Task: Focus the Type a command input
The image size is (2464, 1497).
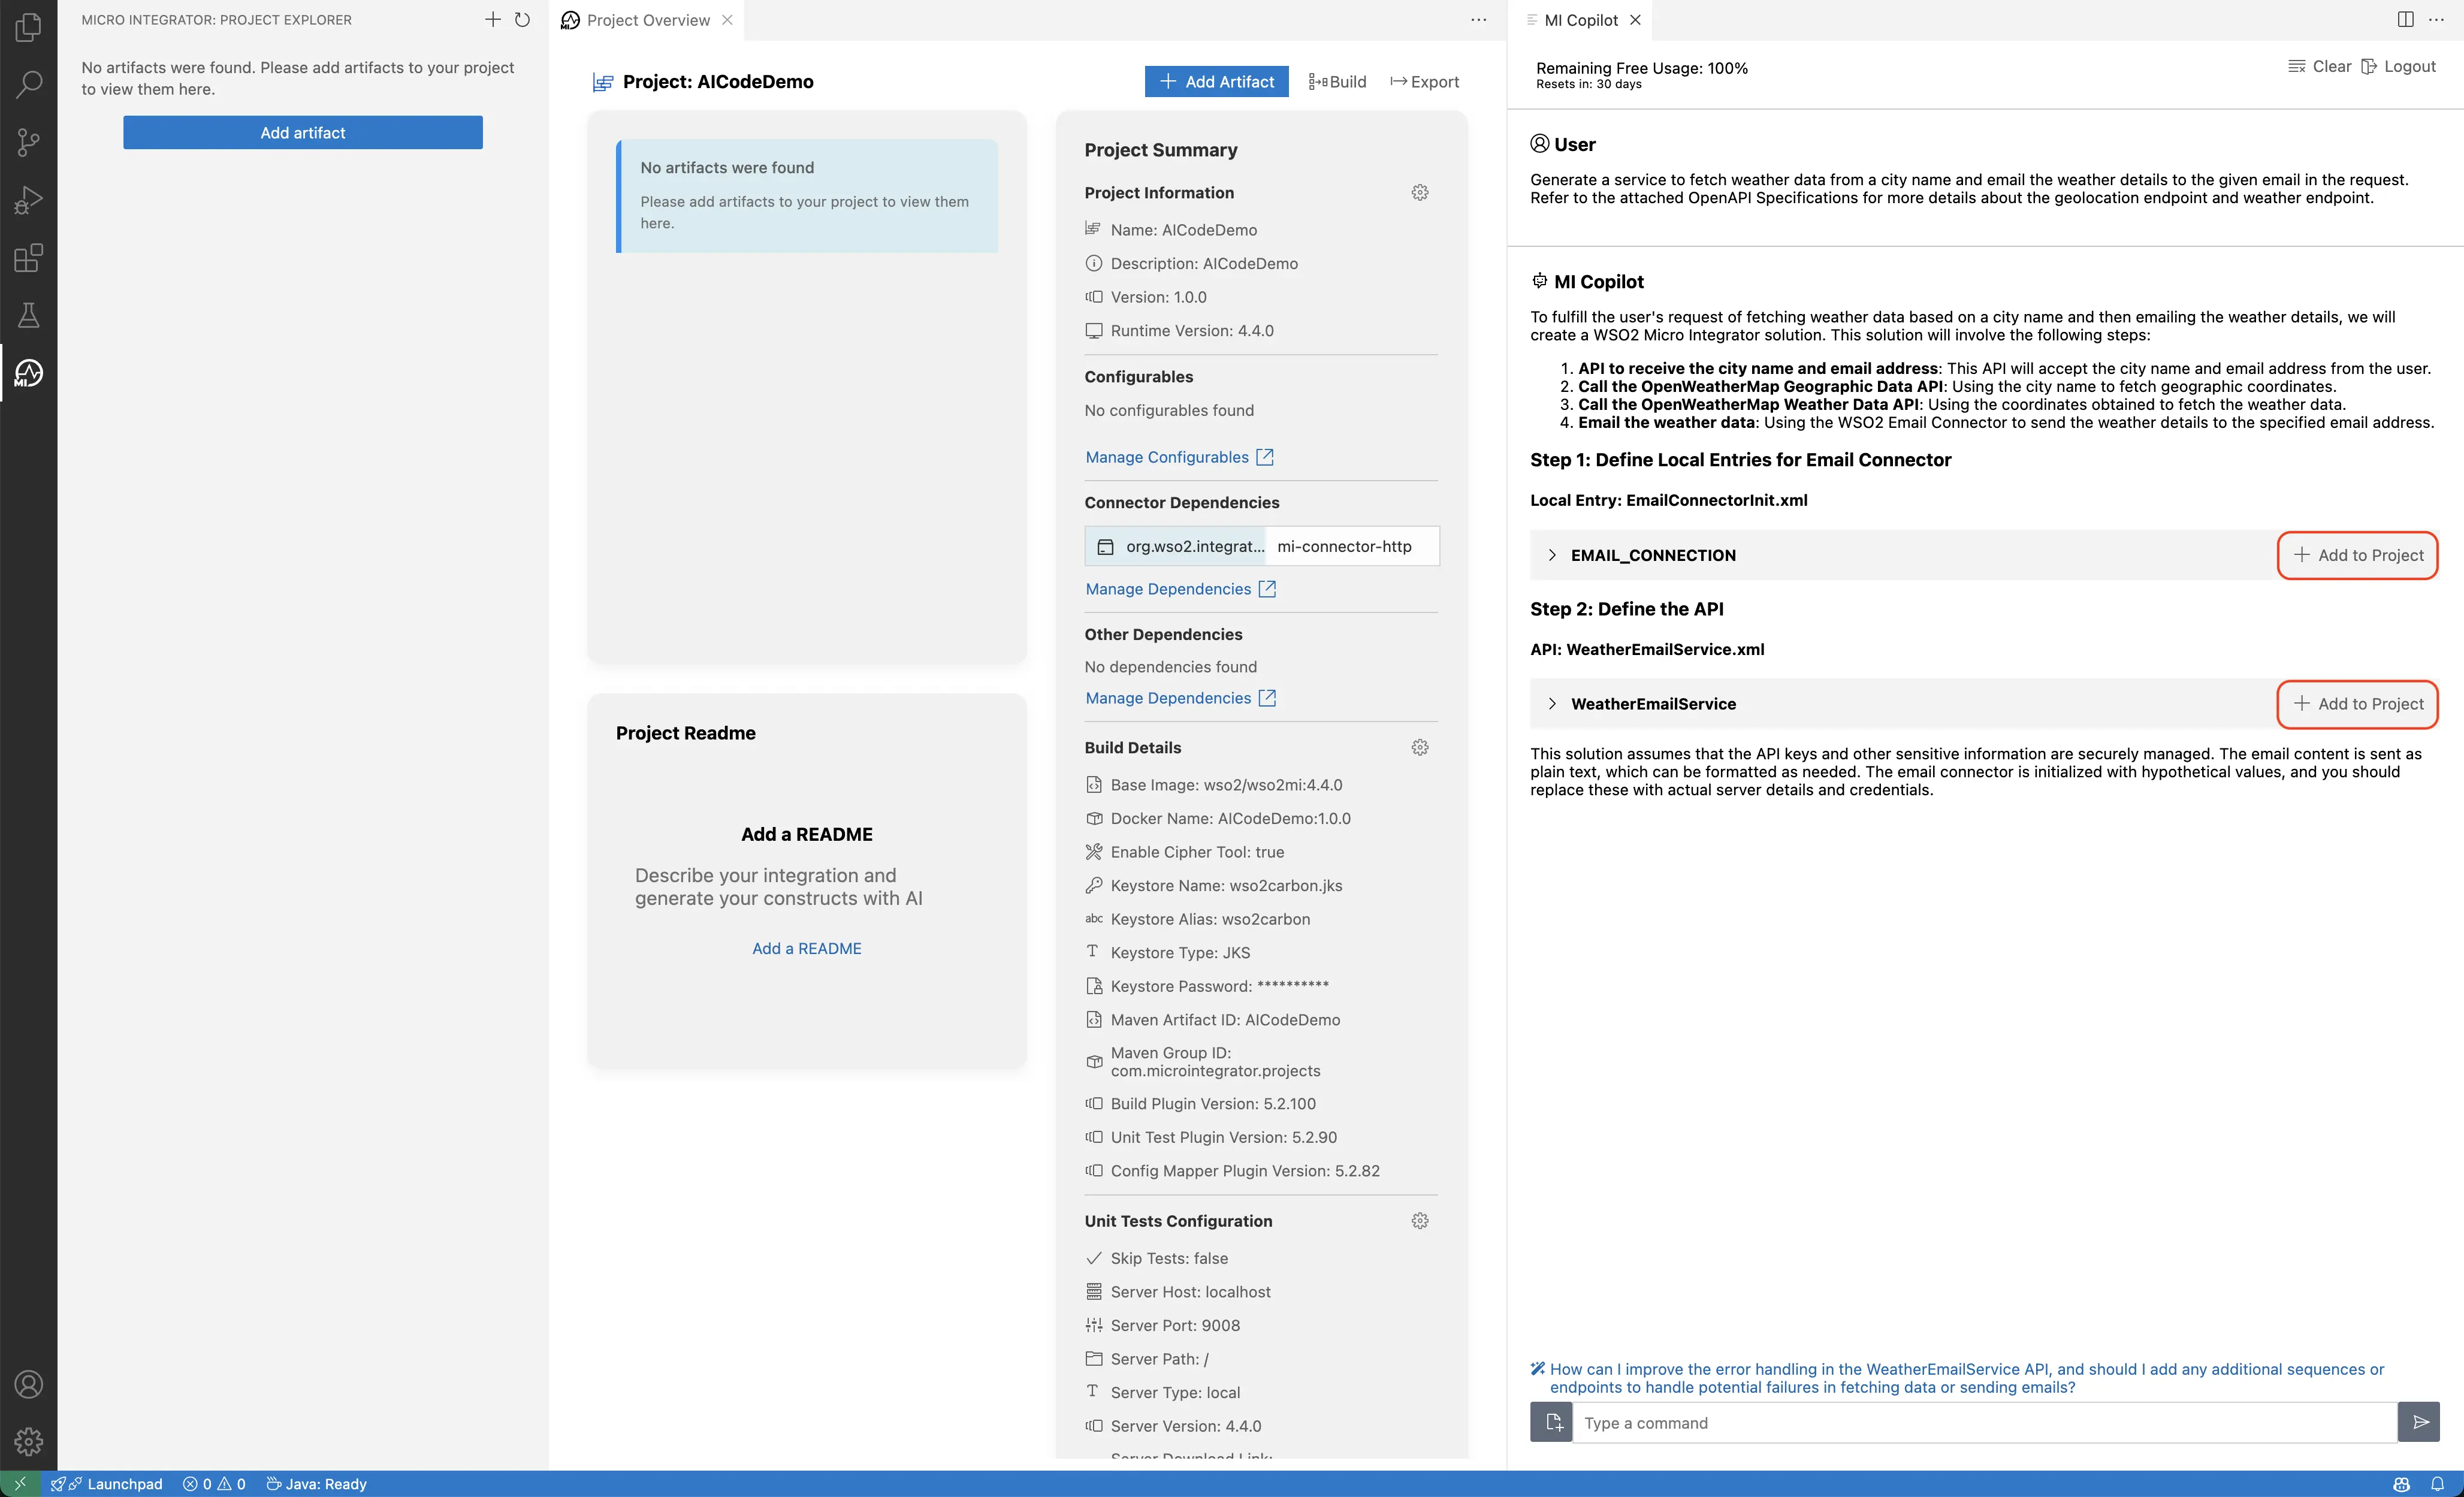Action: point(1985,1422)
